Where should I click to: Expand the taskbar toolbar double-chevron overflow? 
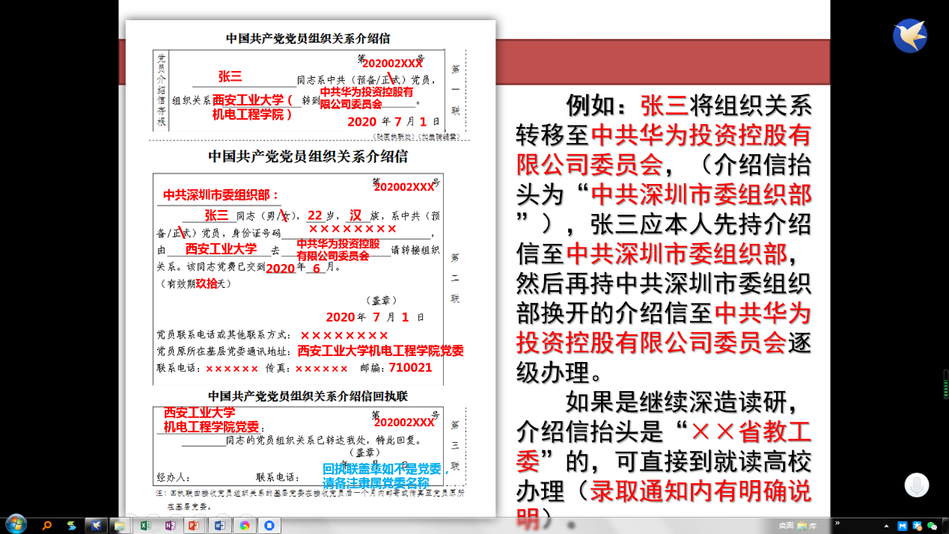point(837,524)
